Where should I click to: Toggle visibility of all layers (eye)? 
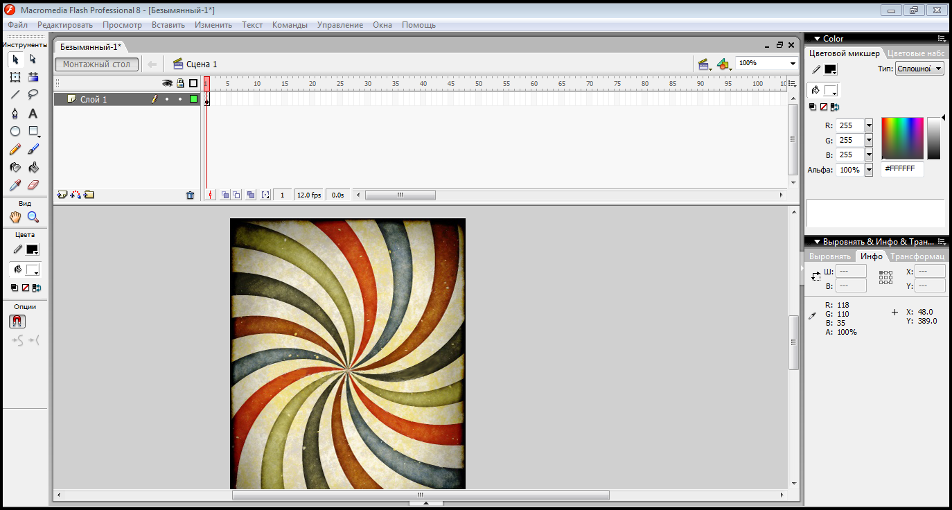click(167, 83)
